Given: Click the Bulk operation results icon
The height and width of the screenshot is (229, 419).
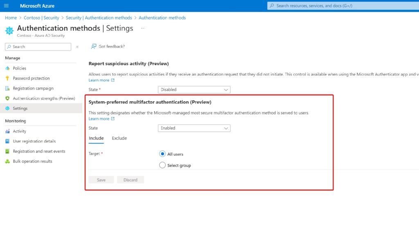Looking at the screenshot, I should point(7,161).
